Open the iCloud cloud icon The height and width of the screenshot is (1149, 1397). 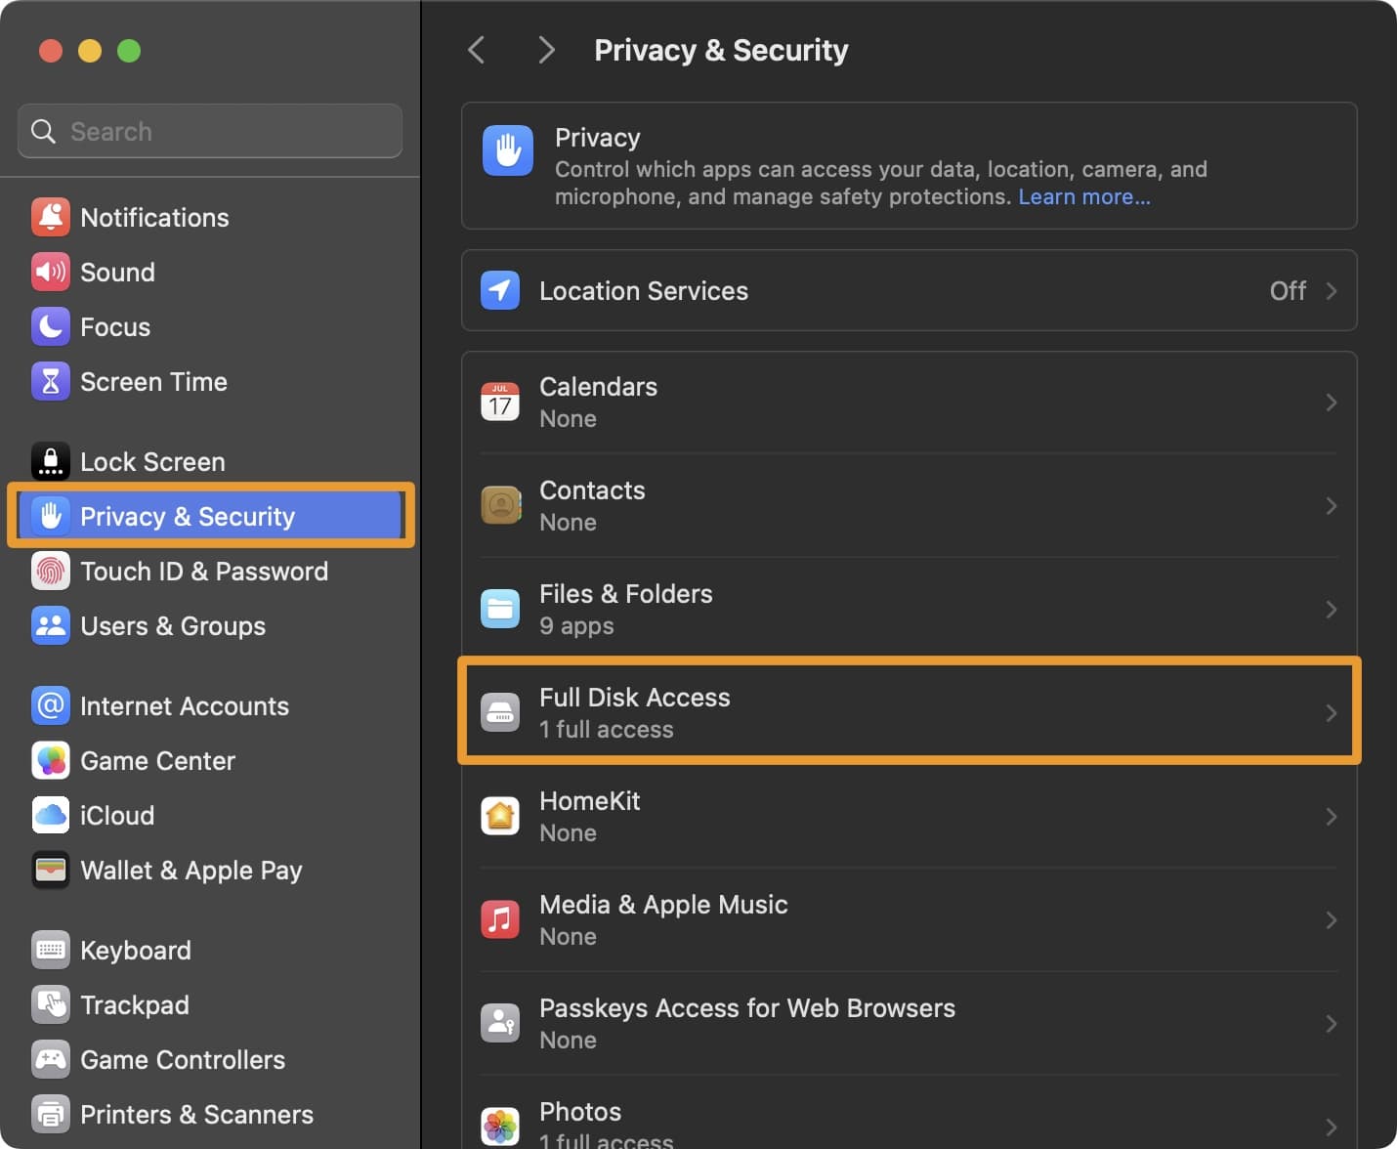(51, 815)
